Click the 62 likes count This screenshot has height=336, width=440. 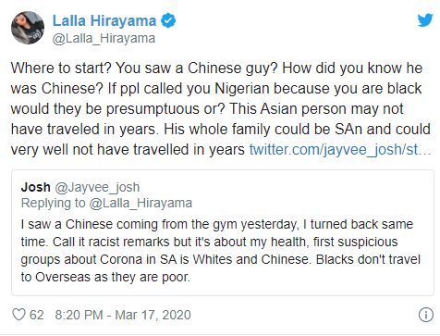pos(37,315)
